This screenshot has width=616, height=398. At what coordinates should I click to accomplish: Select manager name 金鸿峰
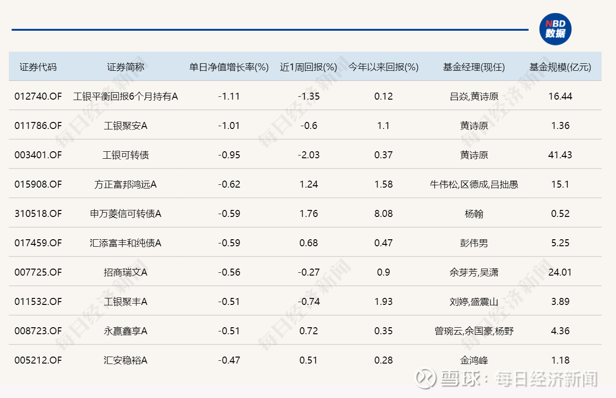click(474, 360)
